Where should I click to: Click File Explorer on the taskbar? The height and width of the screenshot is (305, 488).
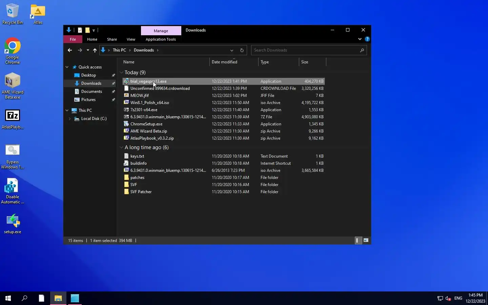(58, 298)
